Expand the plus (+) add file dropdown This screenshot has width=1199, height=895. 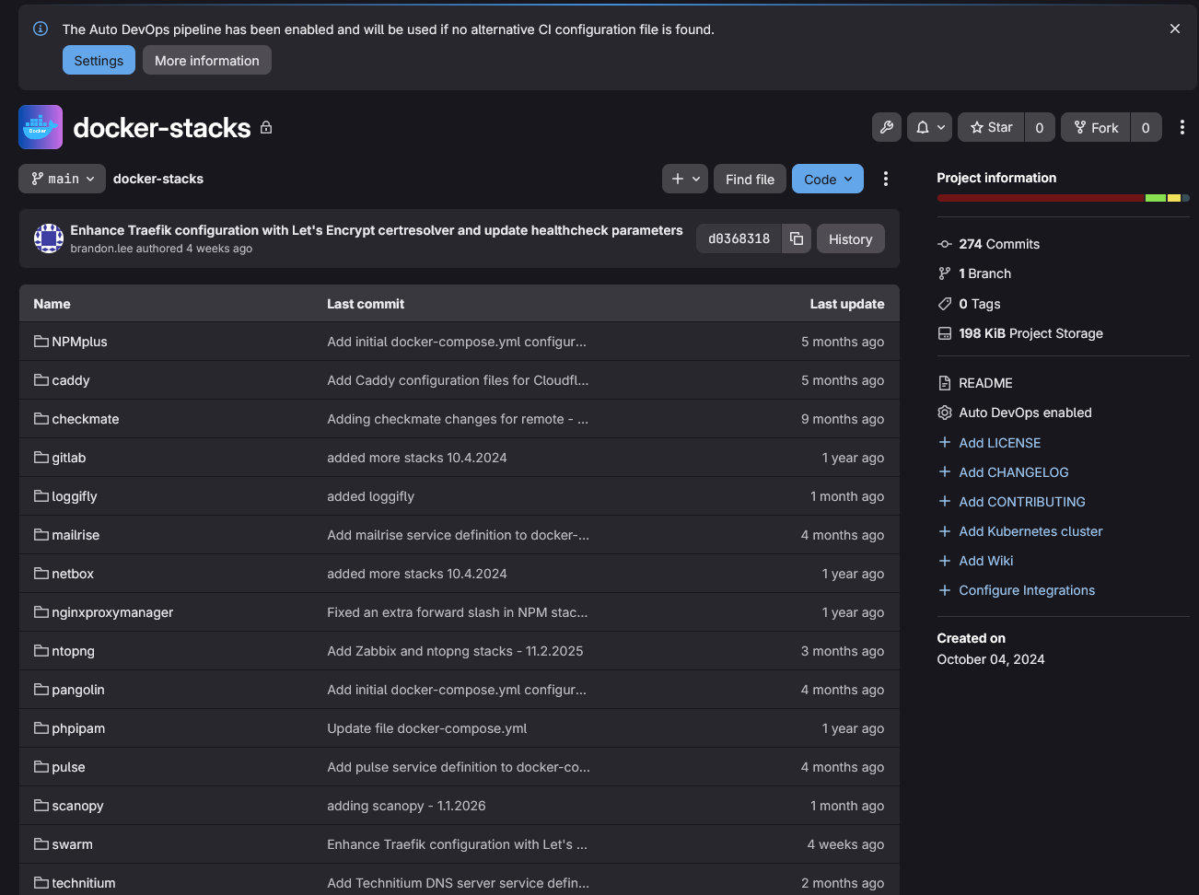point(685,178)
